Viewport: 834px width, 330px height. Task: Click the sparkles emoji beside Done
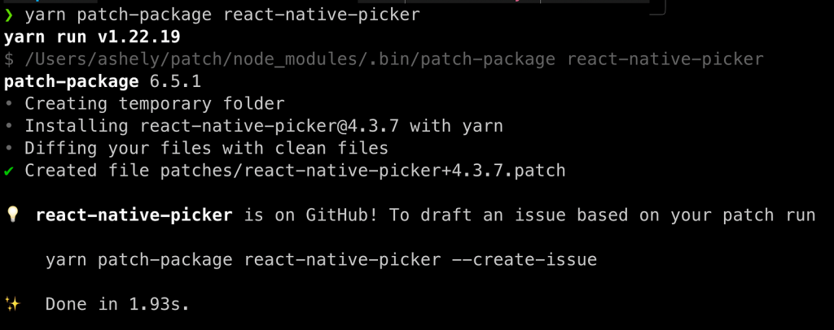point(13,304)
